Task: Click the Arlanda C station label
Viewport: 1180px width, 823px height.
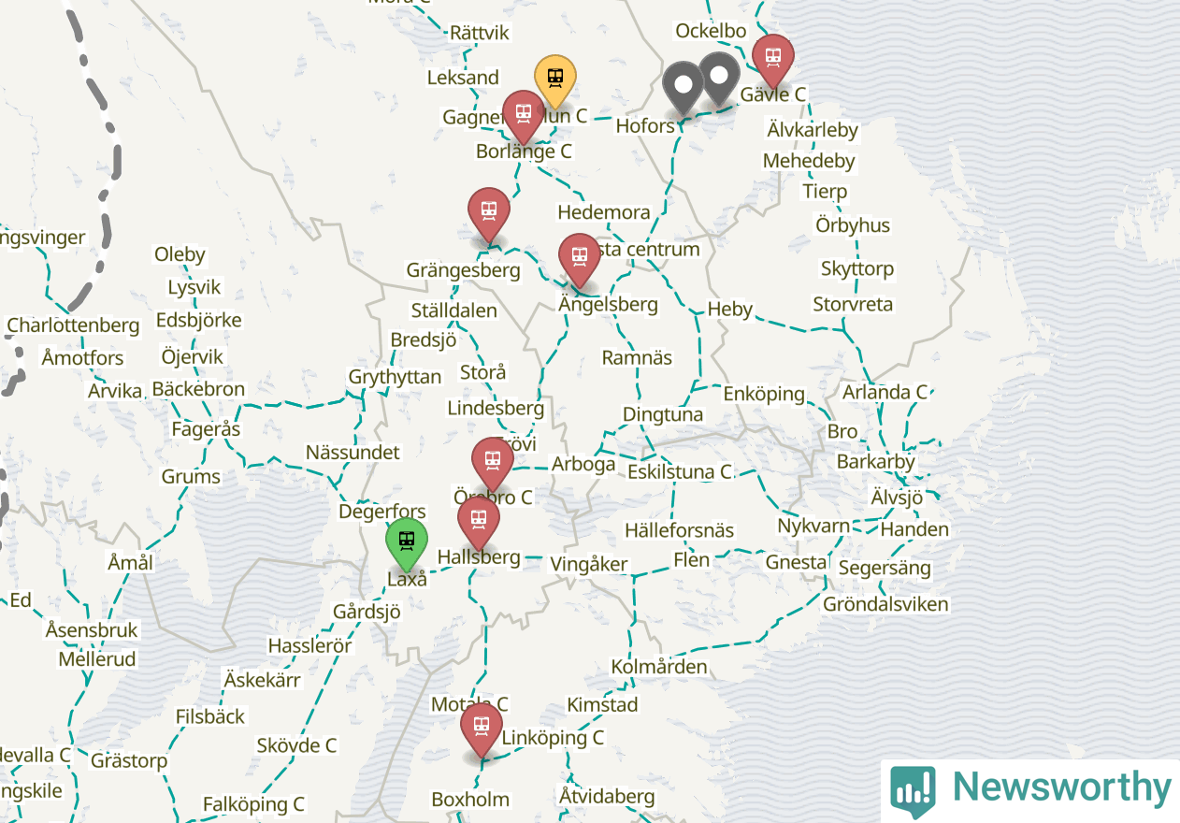Action: click(885, 392)
